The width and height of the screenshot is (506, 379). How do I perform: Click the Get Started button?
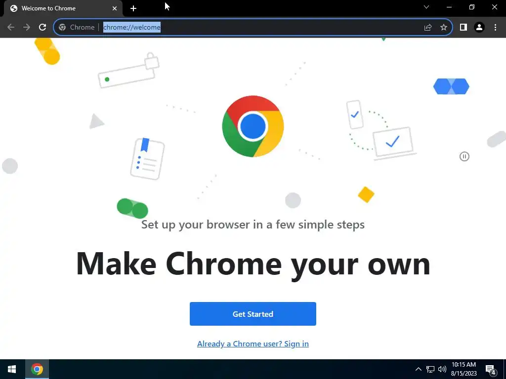[253, 314]
